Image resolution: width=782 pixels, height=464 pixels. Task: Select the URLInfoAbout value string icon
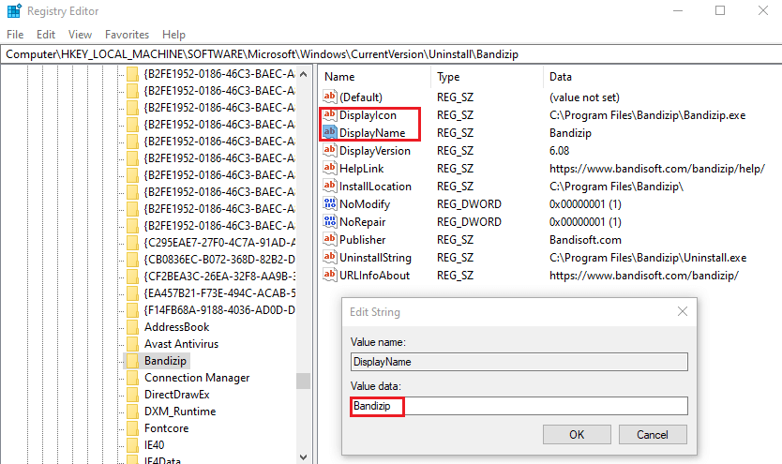(x=330, y=275)
